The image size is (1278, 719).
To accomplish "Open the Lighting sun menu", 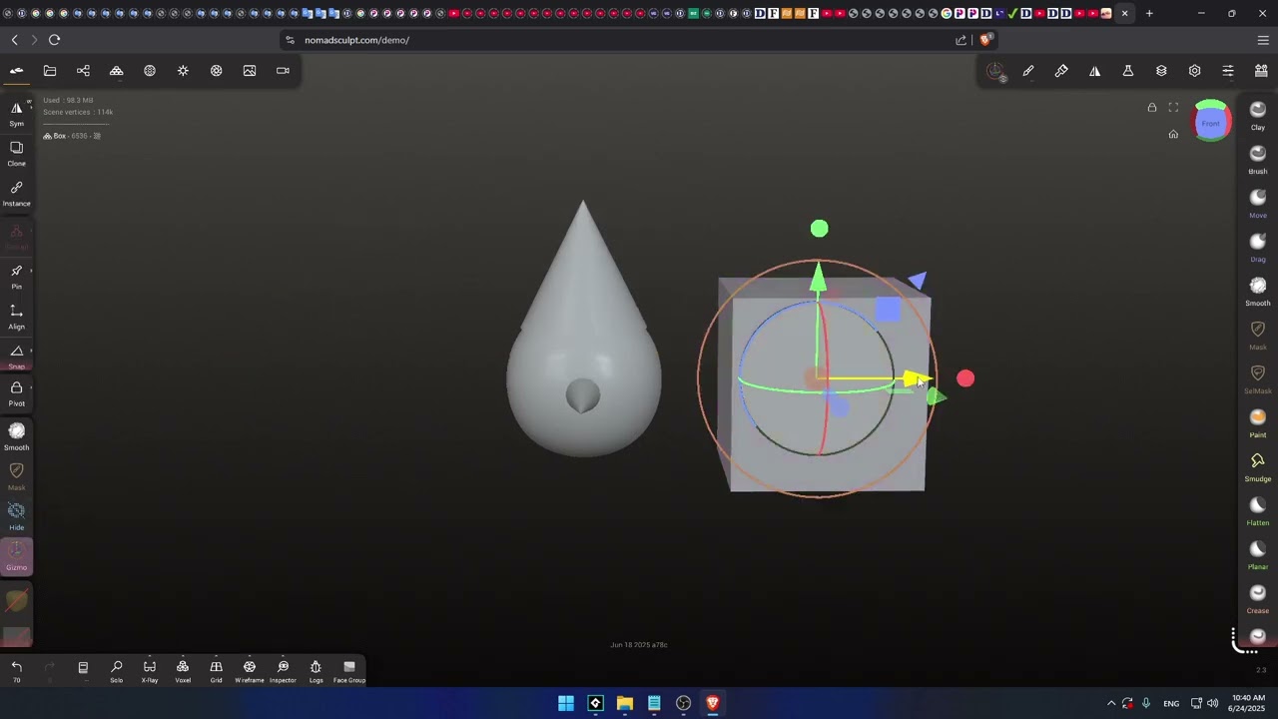I will coord(183,71).
